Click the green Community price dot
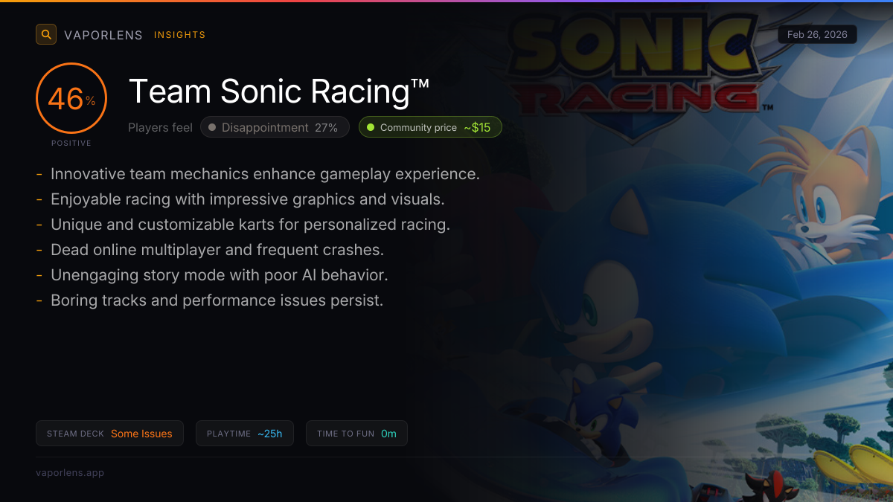 [371, 127]
